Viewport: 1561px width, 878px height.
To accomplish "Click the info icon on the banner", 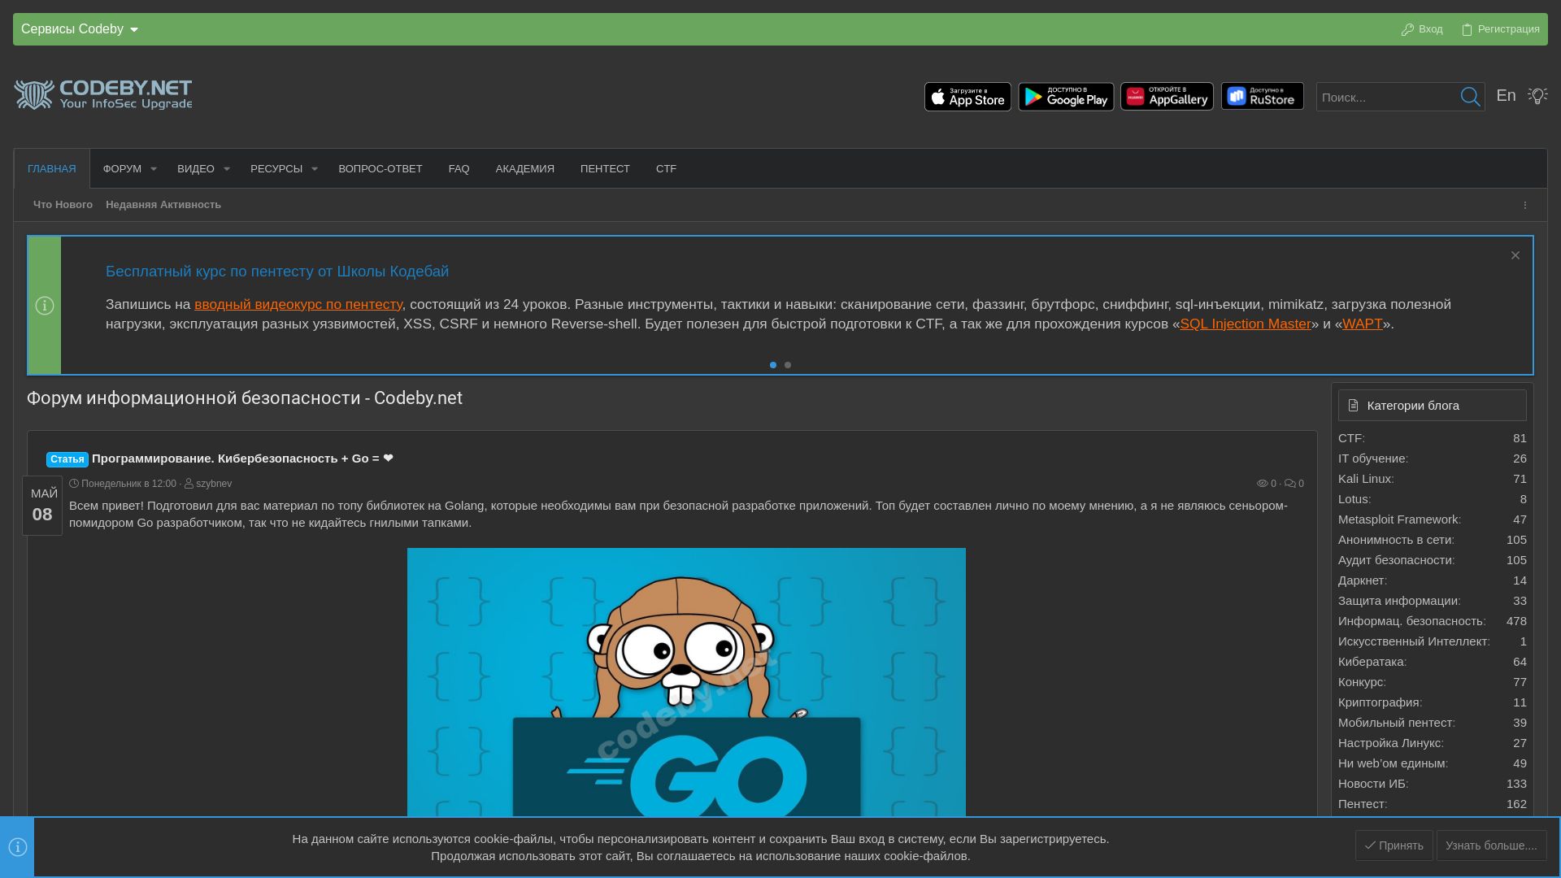I will tap(45, 306).
